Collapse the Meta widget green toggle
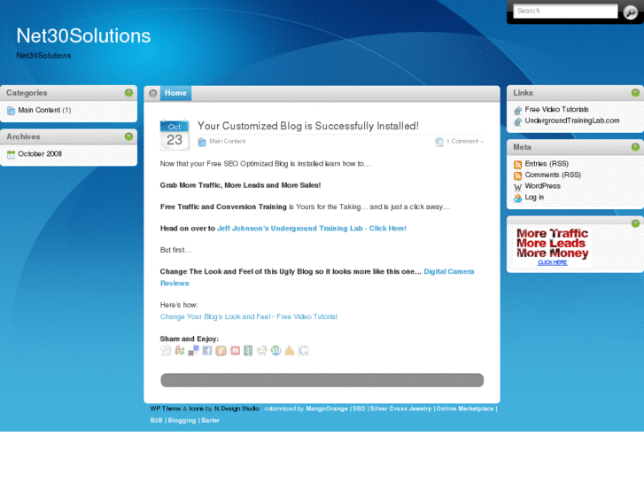The width and height of the screenshot is (644, 483). pyautogui.click(x=635, y=147)
